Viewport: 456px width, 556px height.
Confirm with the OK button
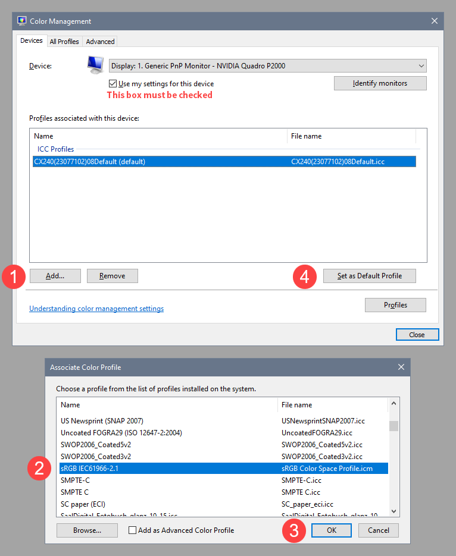(x=332, y=530)
